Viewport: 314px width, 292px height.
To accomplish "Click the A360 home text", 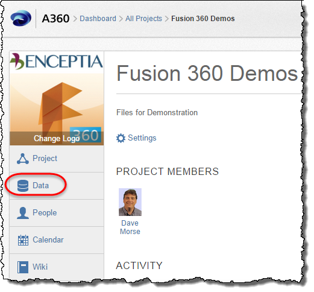I will 55,19.
